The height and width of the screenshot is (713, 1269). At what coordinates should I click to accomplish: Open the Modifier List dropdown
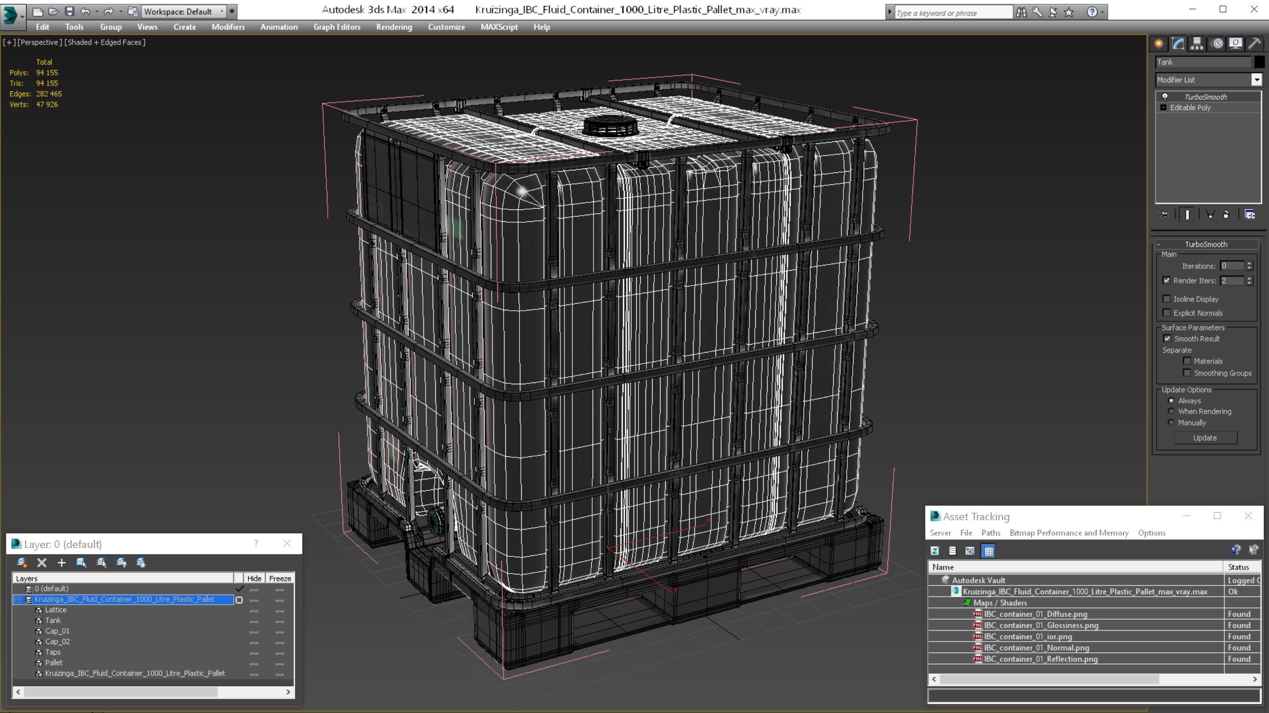pyautogui.click(x=1257, y=80)
